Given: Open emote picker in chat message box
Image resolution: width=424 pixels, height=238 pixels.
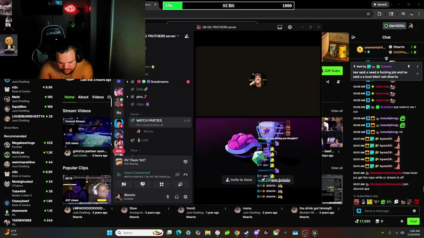Looking at the screenshot, I should click(414, 211).
